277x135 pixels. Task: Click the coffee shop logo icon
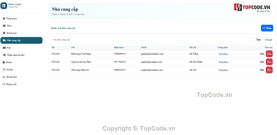(x=4, y=6)
